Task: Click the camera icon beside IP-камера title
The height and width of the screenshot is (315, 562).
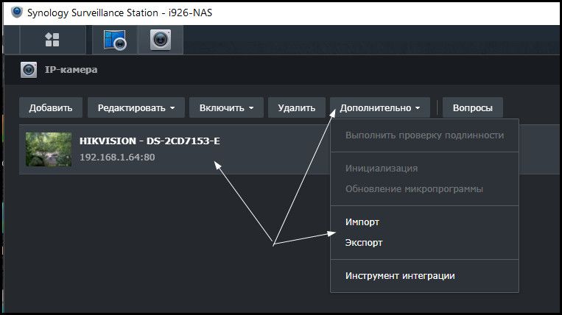Action: point(29,70)
